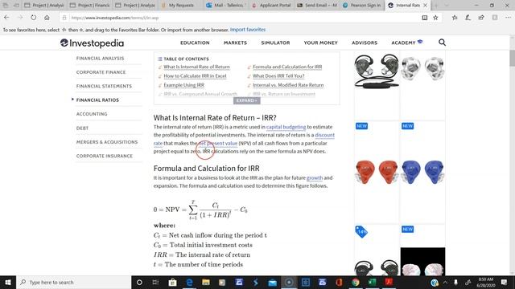Open tab actions chevron dropdown

[x=446, y=6]
